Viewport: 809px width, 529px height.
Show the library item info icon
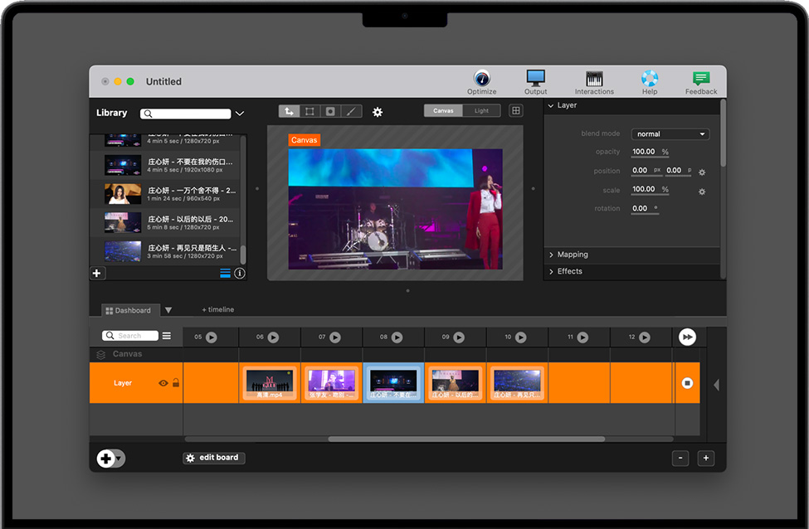[240, 273]
